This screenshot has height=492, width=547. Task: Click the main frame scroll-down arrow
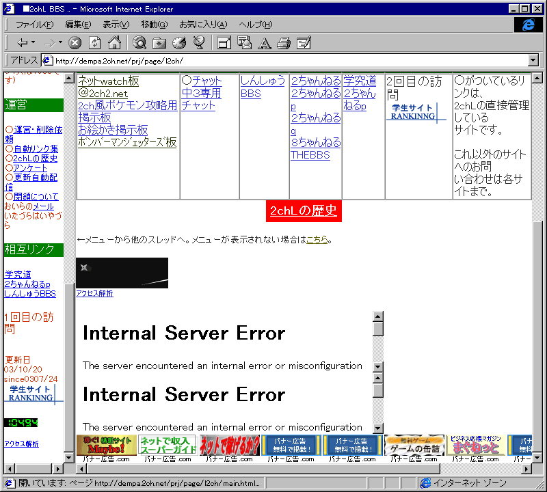[x=537, y=457]
